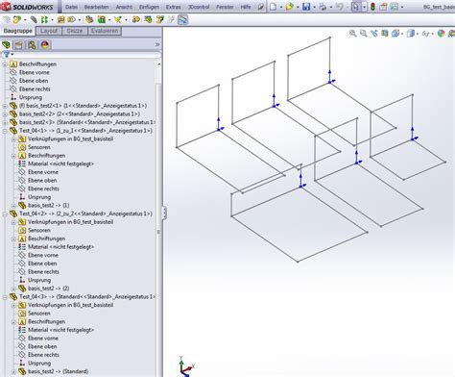Click the green component pattern toolbar icon
455x377 pixels.
44,20
